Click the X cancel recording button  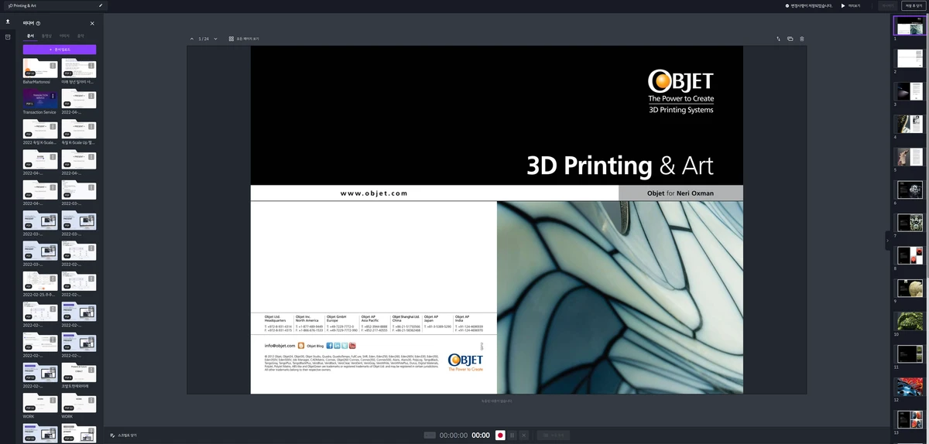pos(524,435)
